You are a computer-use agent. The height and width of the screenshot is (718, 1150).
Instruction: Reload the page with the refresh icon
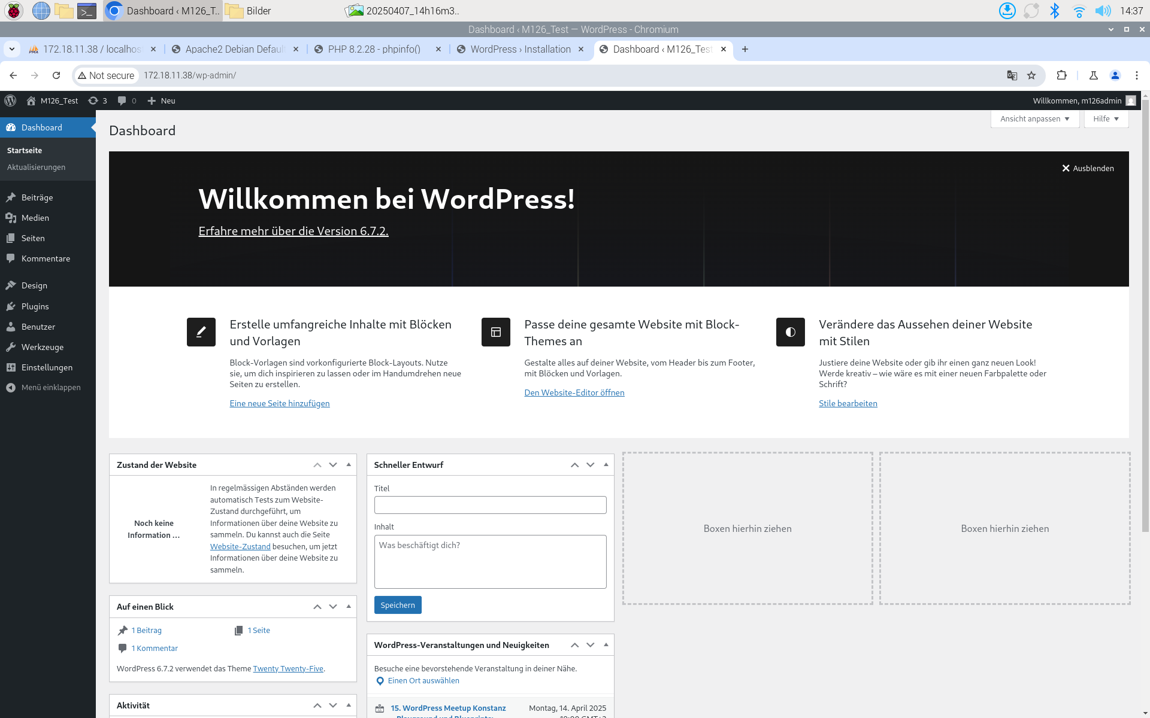click(x=56, y=75)
